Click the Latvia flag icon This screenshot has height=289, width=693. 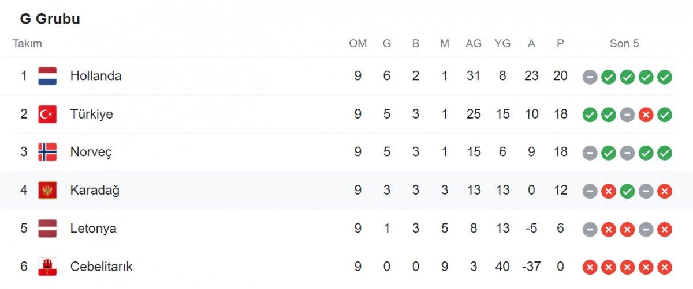point(47,229)
